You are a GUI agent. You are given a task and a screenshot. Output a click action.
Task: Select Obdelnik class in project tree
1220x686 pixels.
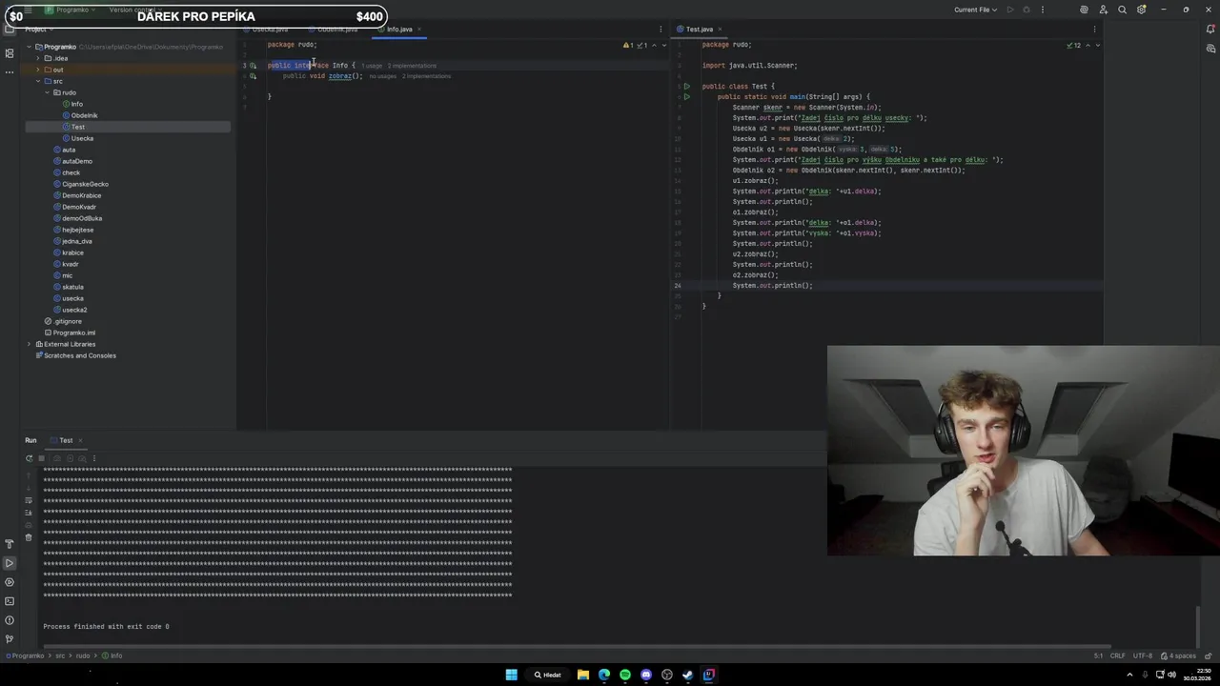tap(84, 115)
